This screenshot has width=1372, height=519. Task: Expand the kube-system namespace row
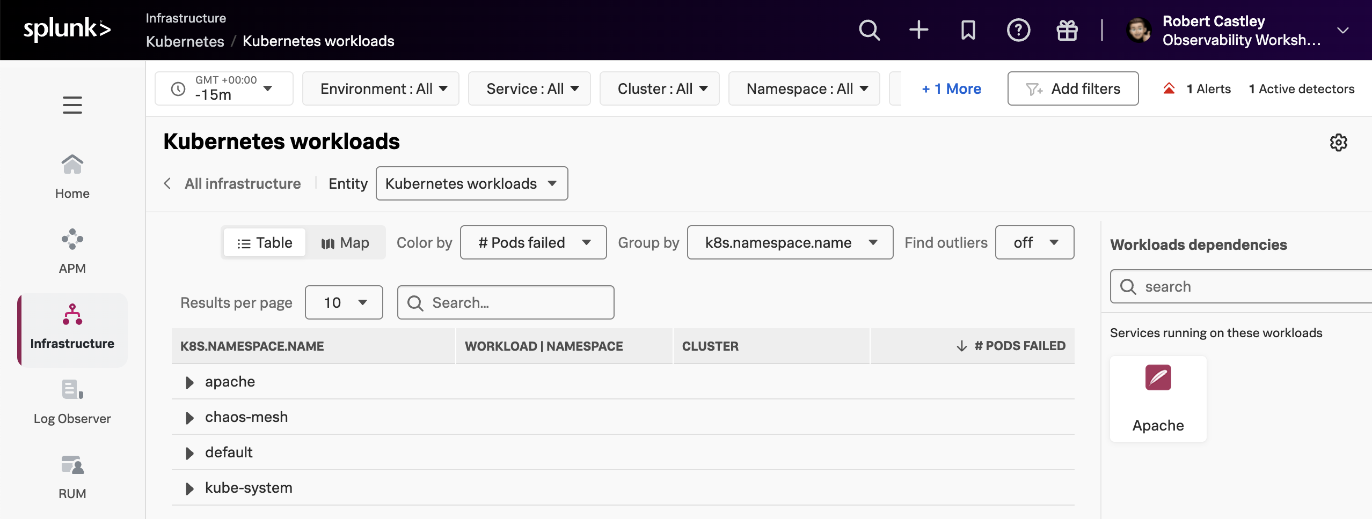[189, 488]
